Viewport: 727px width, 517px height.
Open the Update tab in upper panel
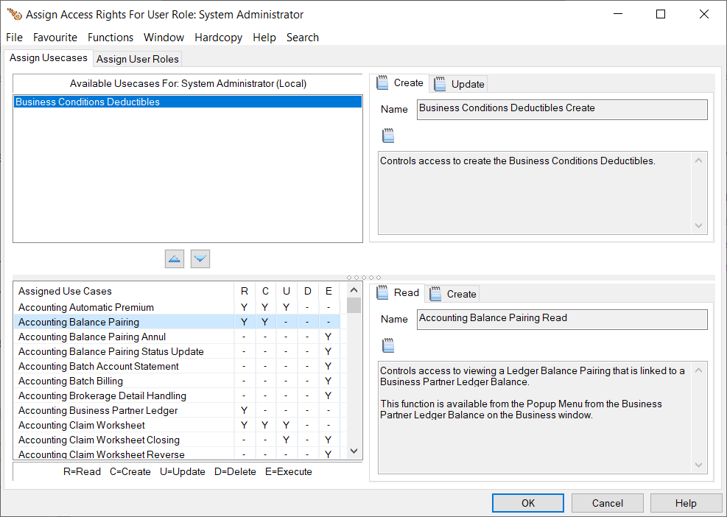459,84
